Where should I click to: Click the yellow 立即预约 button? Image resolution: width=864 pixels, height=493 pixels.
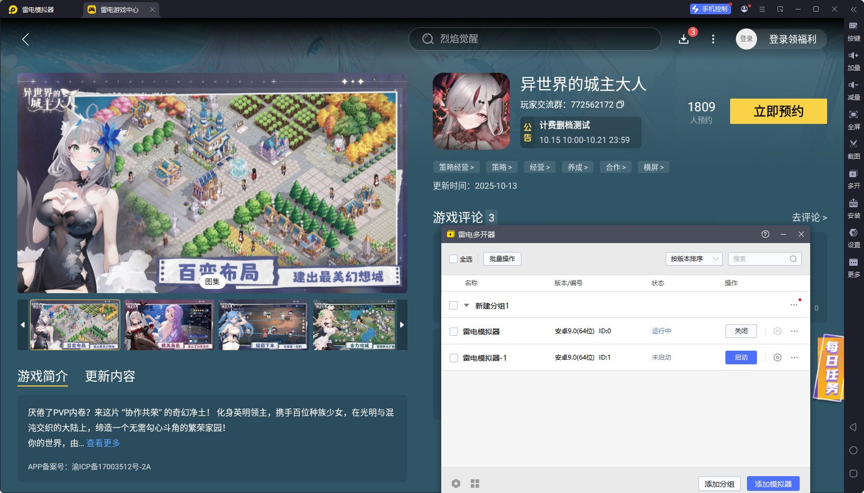(778, 111)
